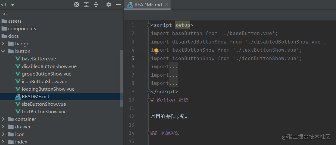Image resolution: width=336 pixels, height=145 pixels.
Task: Expand the container folder
Action: coord(3,119)
